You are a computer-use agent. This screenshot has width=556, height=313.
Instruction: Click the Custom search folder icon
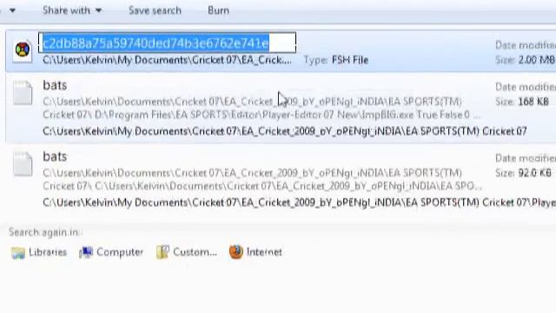pos(162,252)
